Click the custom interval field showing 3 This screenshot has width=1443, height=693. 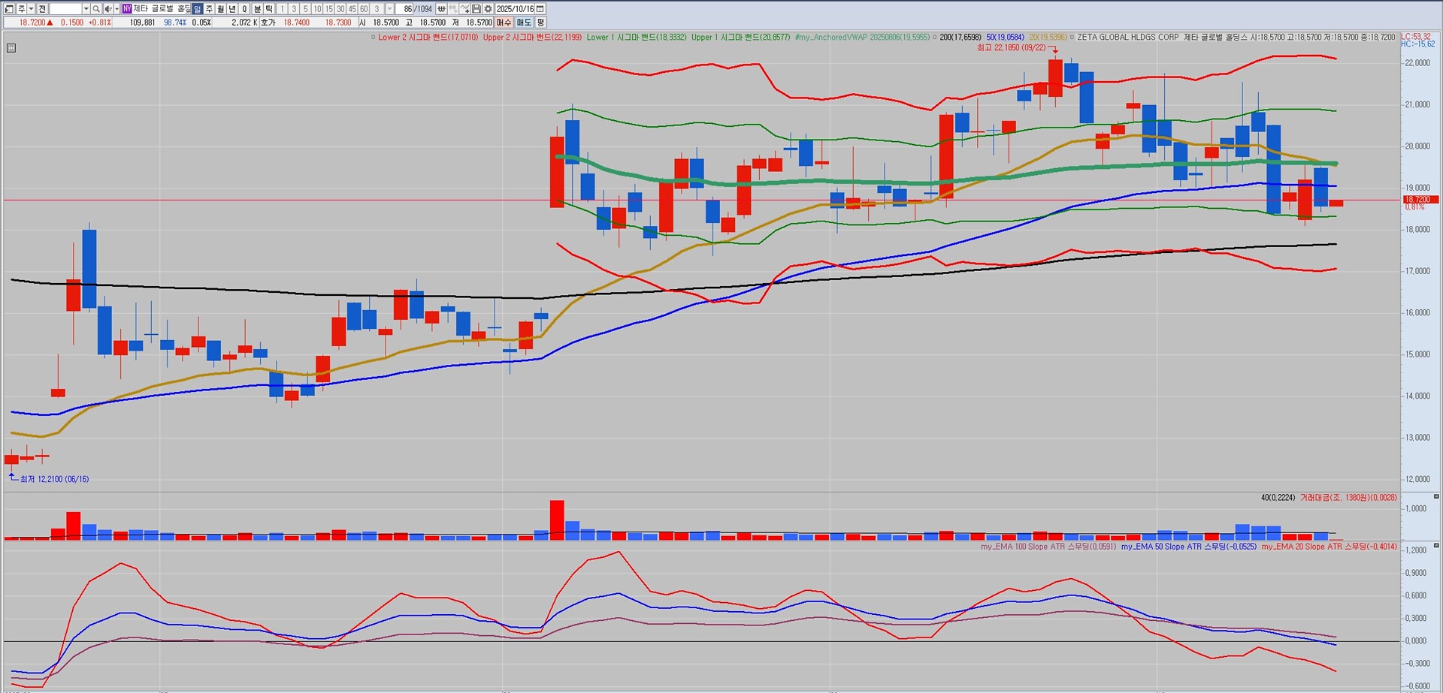coord(377,9)
